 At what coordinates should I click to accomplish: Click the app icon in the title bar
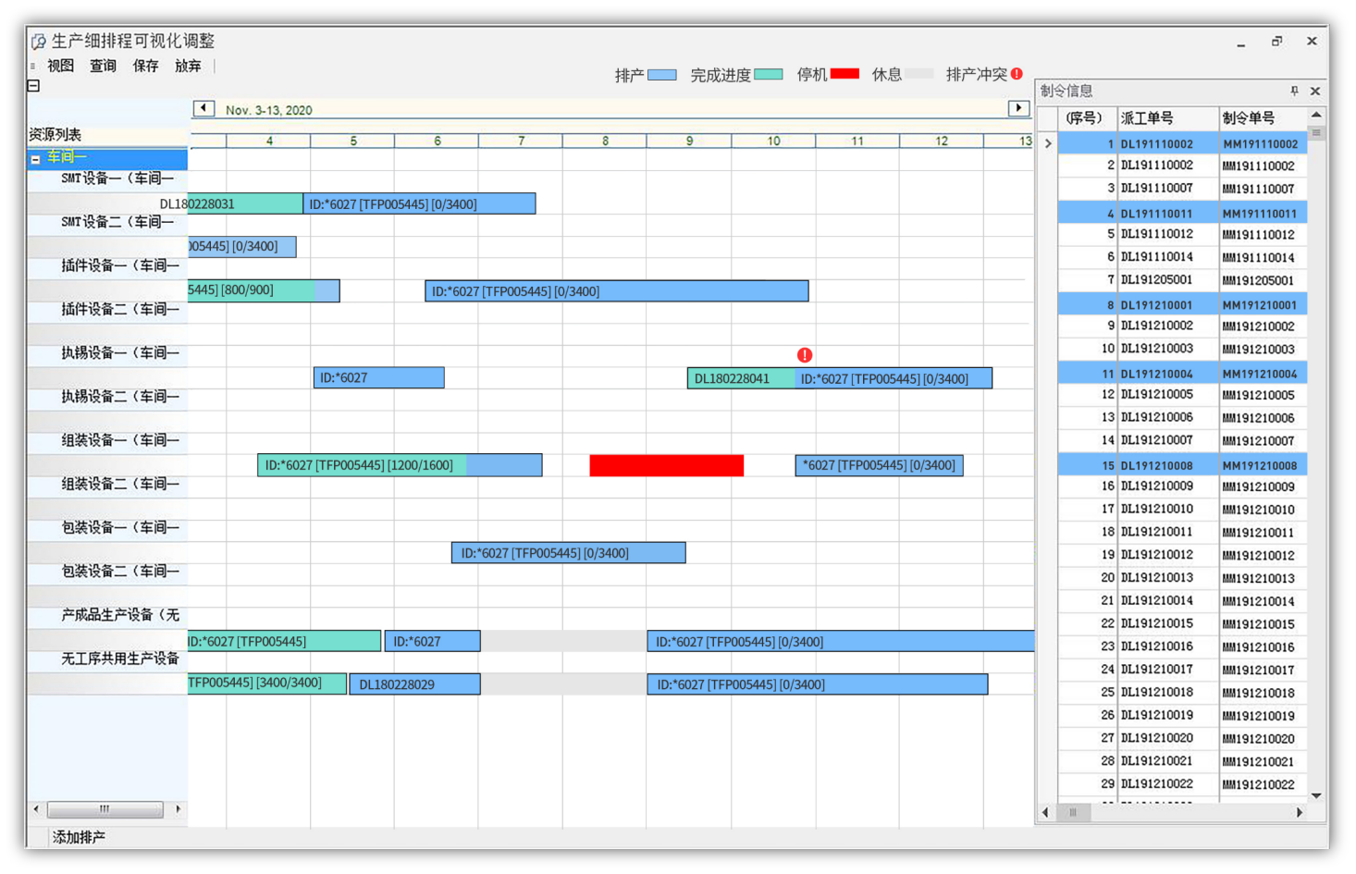click(39, 42)
